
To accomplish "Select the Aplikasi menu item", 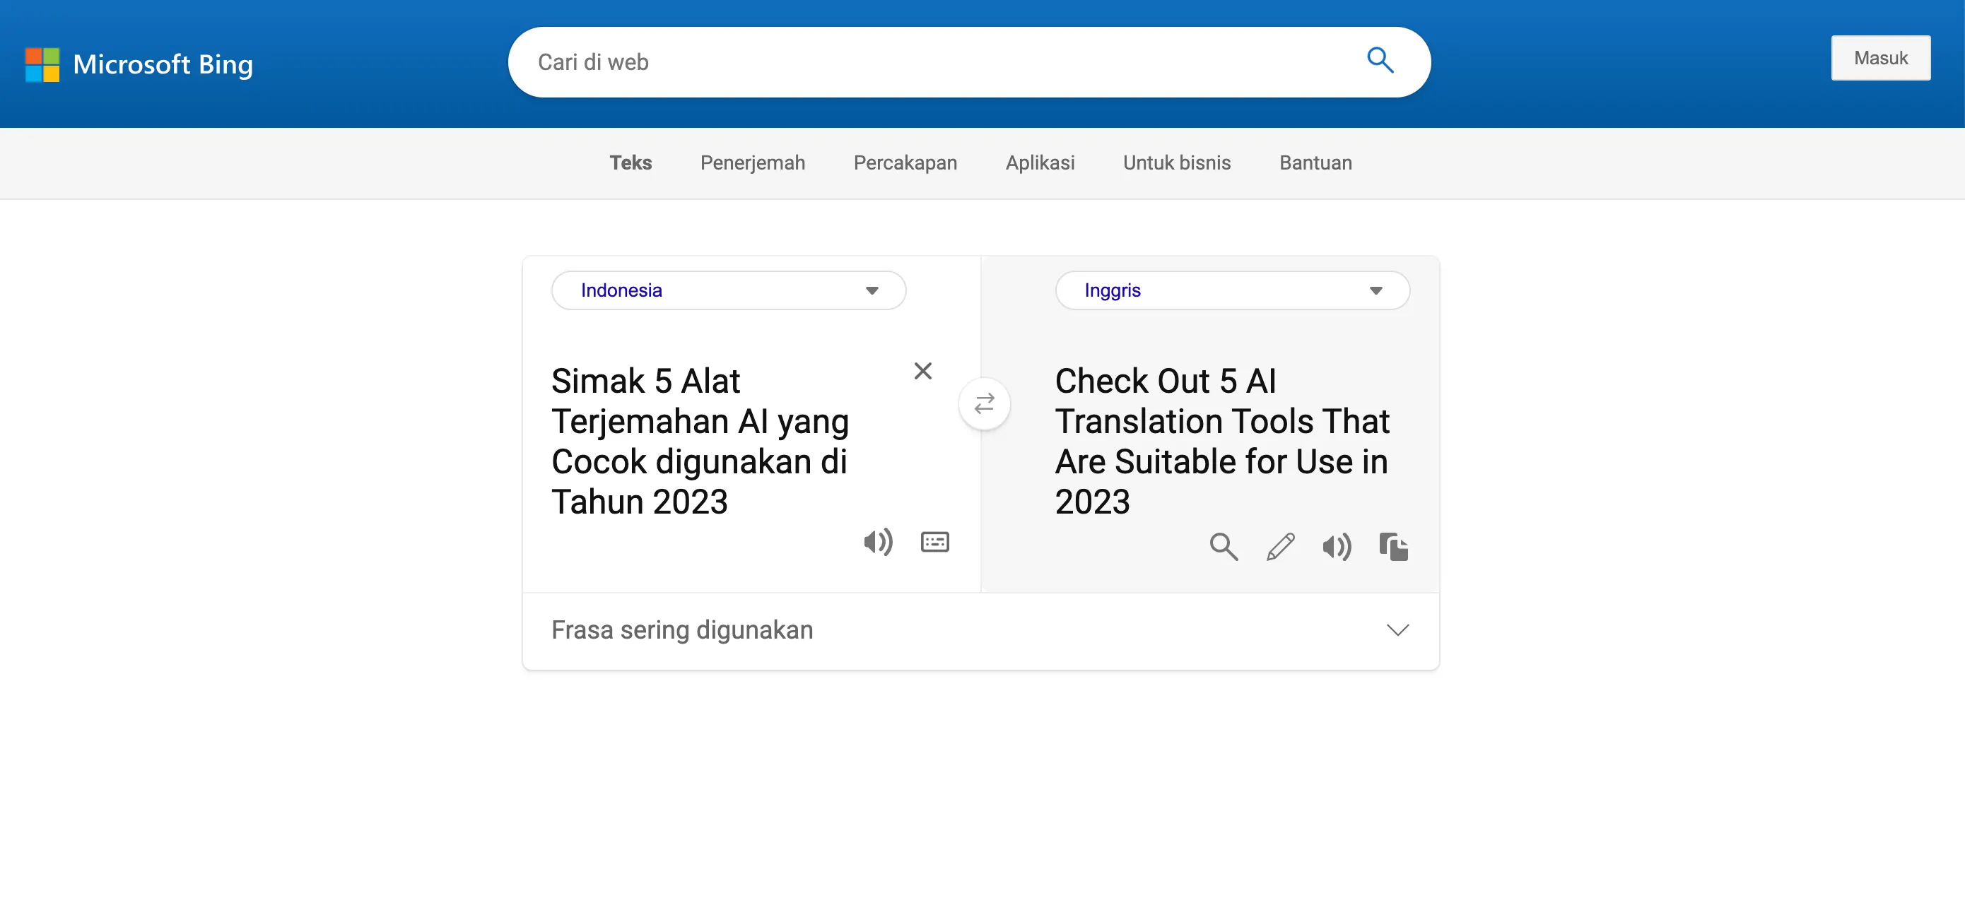I will tap(1040, 163).
